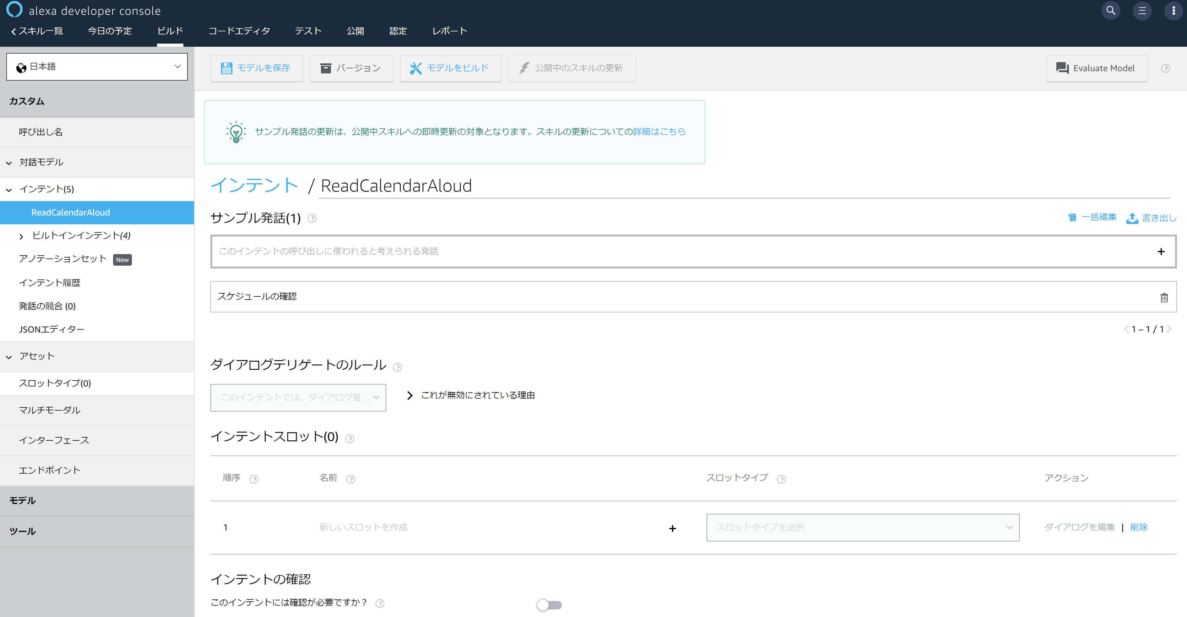Switch to the テスト tab

pos(308,31)
